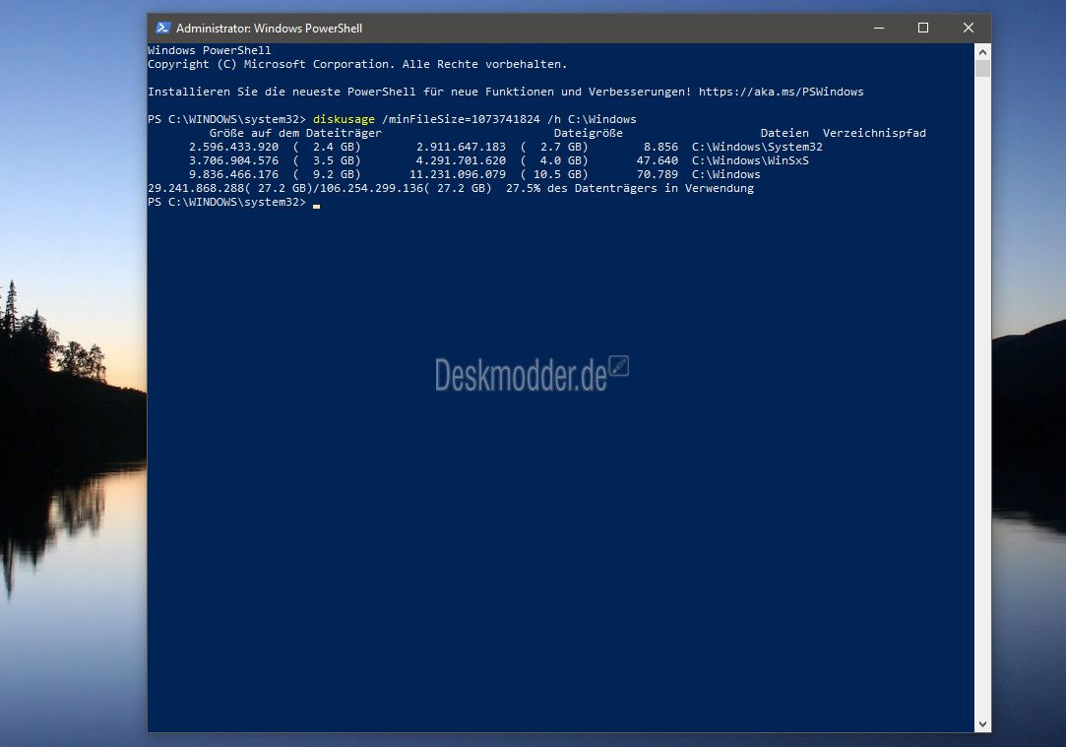This screenshot has width=1066, height=747.
Task: Click the 'Copyright (C) Microsoft Corporation' line
Action: 357,65
